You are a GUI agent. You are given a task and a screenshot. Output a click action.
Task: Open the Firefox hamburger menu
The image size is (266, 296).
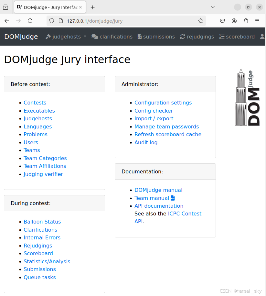point(257,21)
